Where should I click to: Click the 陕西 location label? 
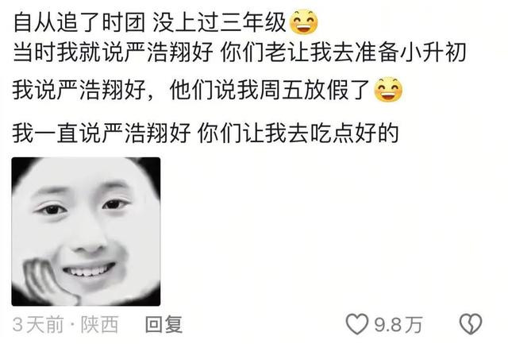click(99, 325)
